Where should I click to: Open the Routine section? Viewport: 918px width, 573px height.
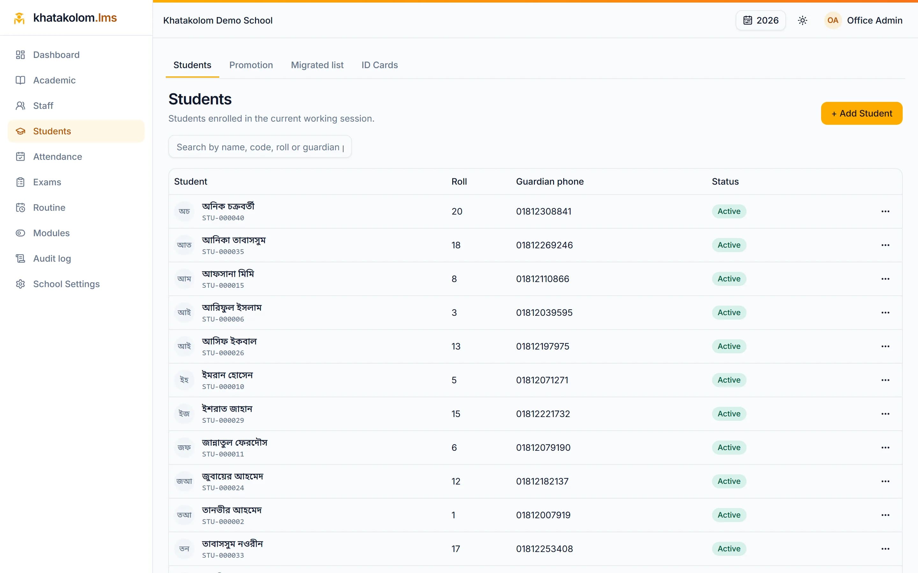[76, 207]
